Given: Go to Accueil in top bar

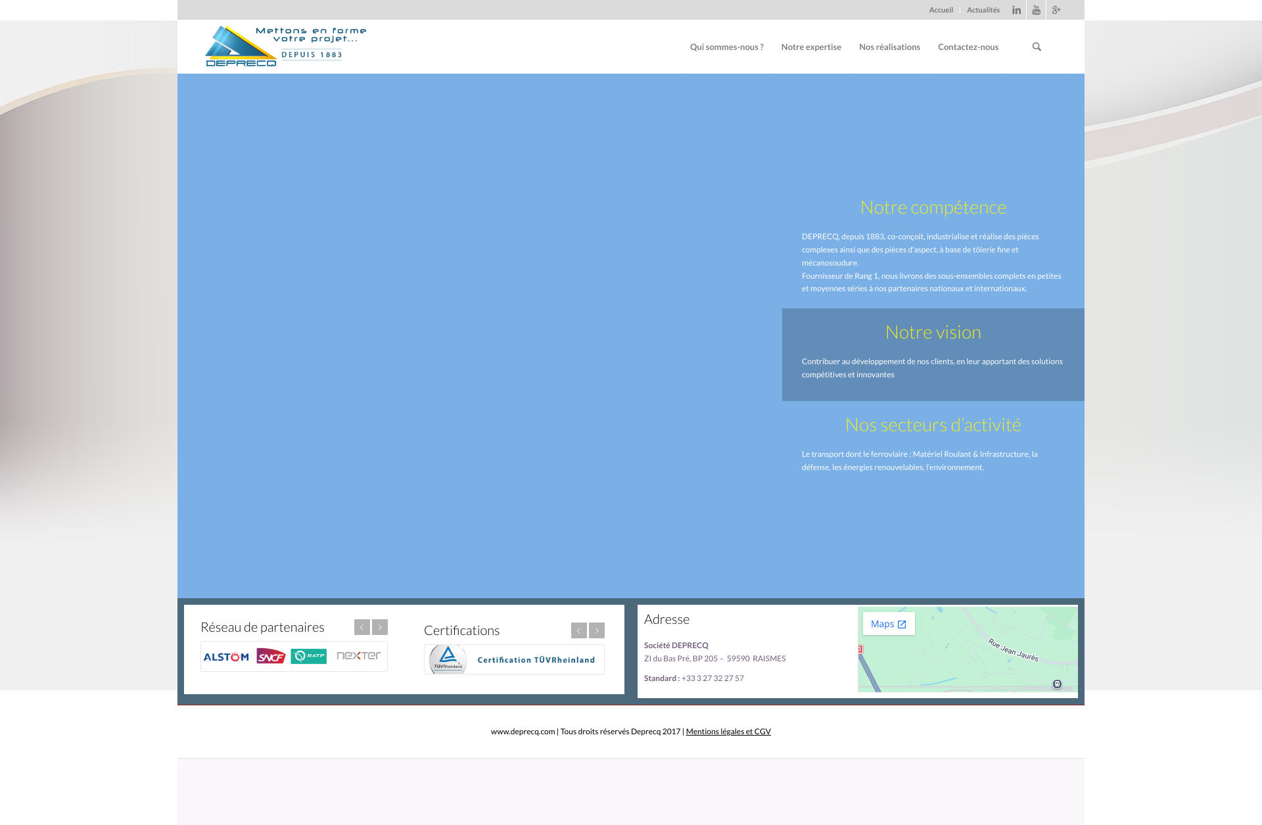Looking at the screenshot, I should [941, 10].
